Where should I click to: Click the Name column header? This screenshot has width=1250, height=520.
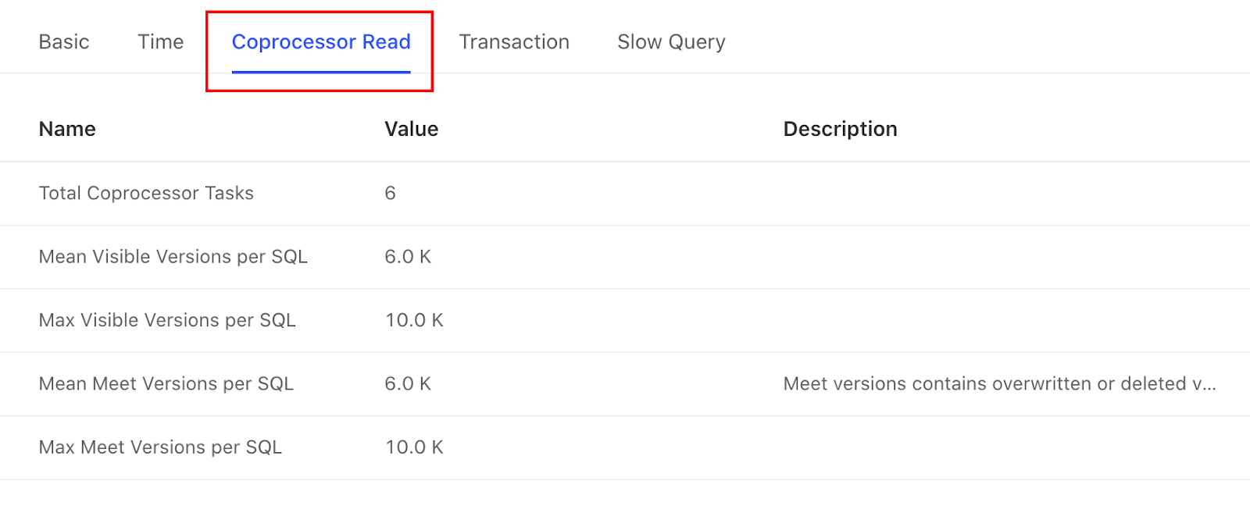click(66, 129)
